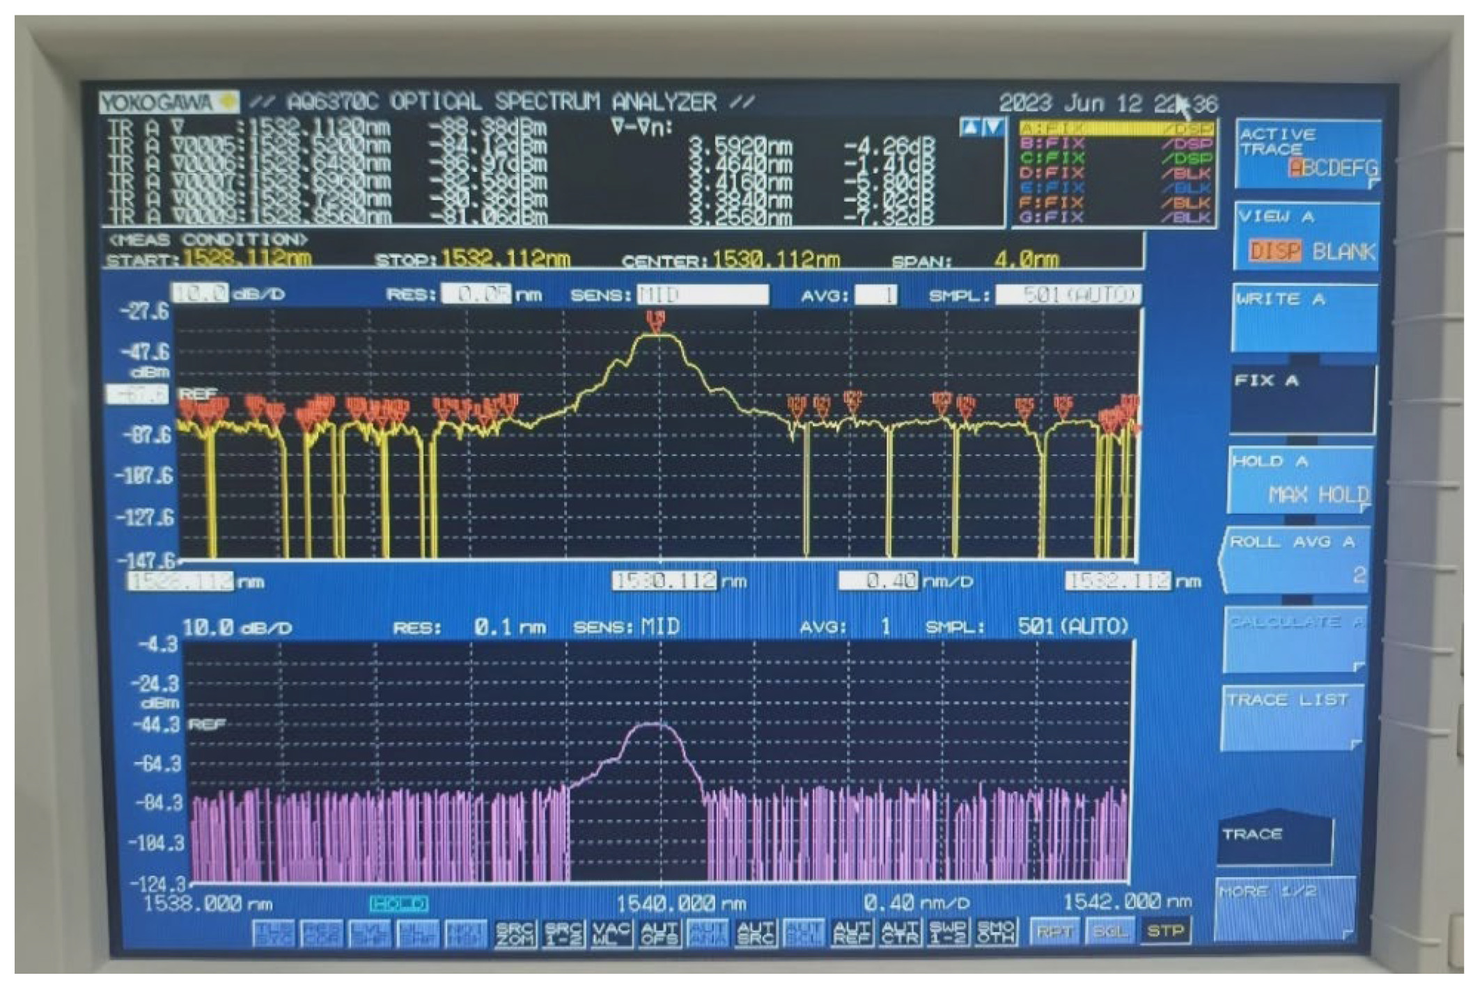
Task: Click the AUT SRC auto search icon
Action: pyautogui.click(x=755, y=934)
